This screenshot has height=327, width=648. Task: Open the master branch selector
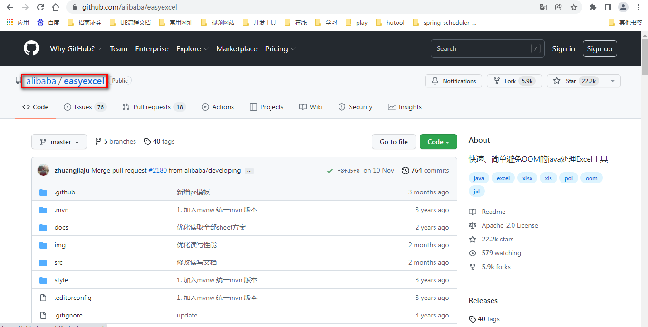[x=59, y=142]
